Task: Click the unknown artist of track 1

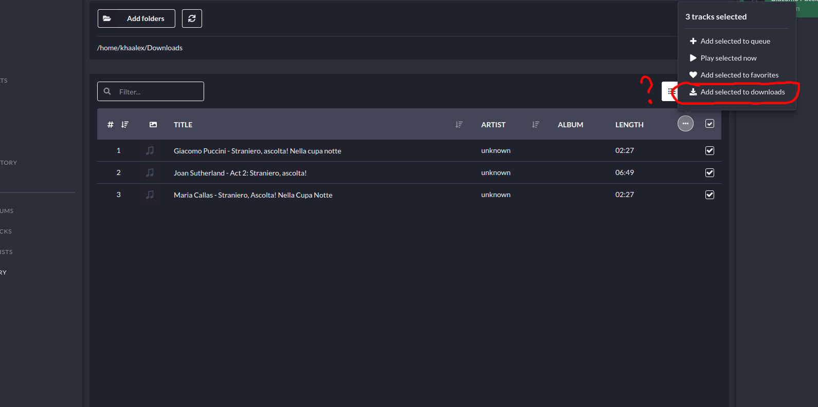Action: 496,150
